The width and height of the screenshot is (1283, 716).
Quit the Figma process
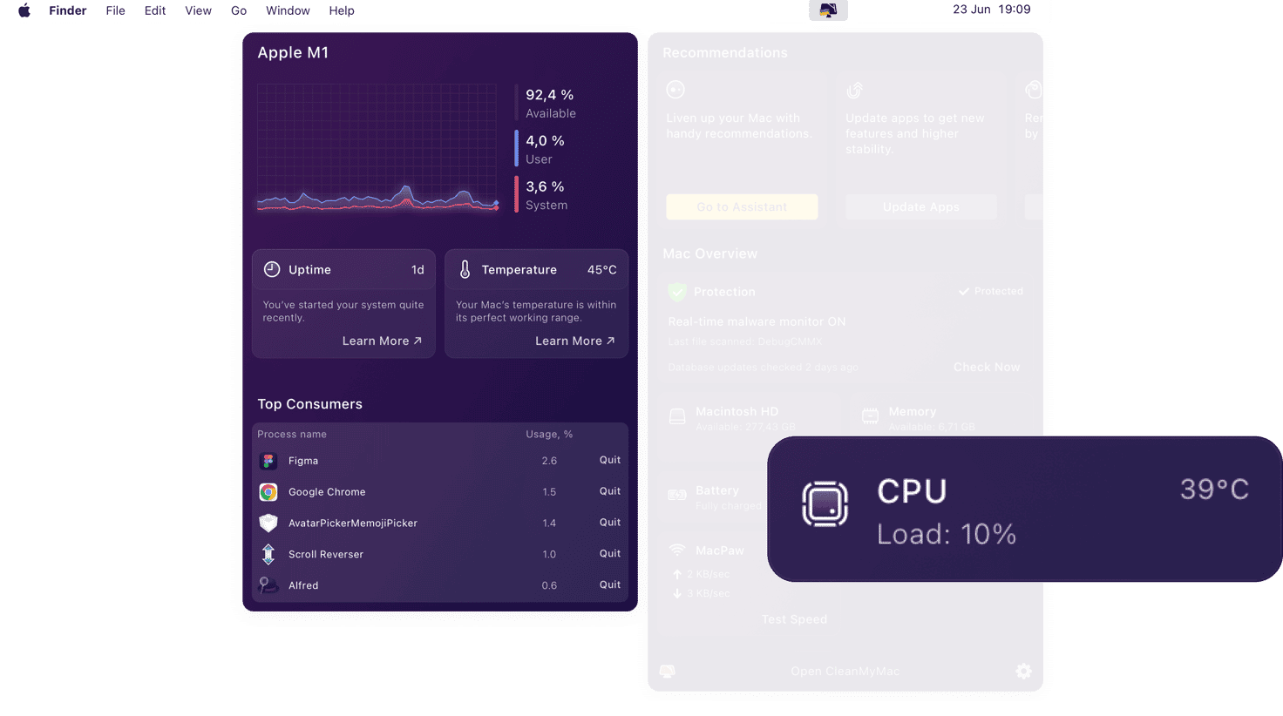[610, 460]
